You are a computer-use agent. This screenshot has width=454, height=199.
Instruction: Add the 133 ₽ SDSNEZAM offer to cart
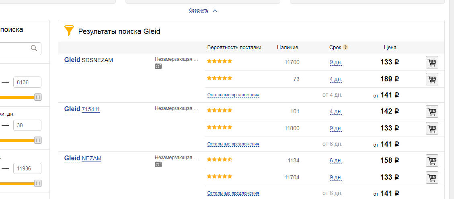432,62
